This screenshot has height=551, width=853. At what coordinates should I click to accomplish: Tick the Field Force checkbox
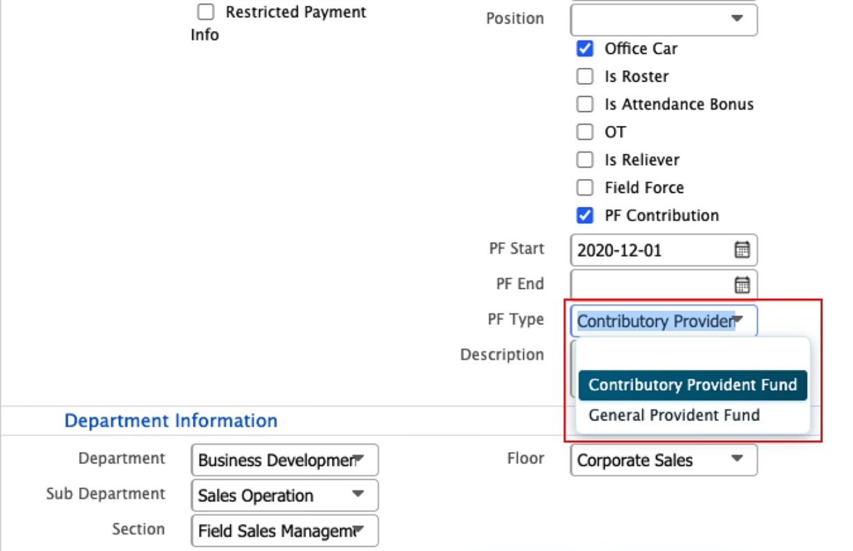(585, 187)
